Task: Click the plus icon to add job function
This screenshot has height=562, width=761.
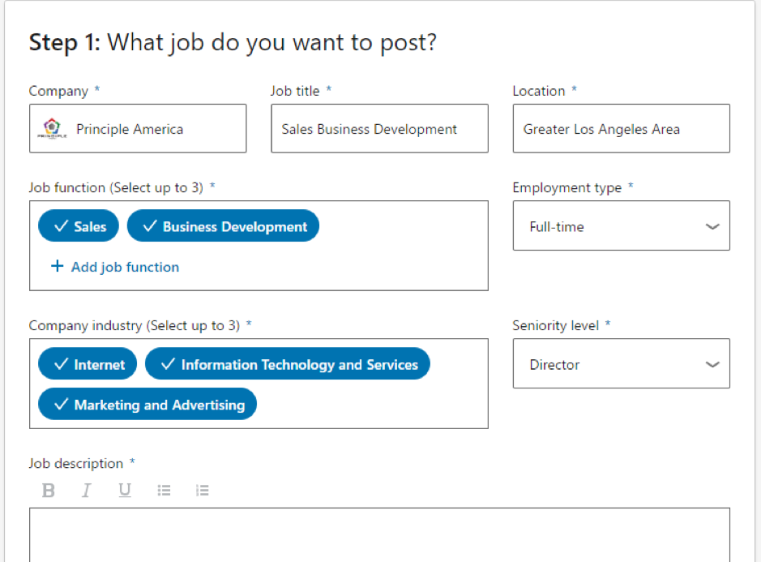Action: click(57, 267)
